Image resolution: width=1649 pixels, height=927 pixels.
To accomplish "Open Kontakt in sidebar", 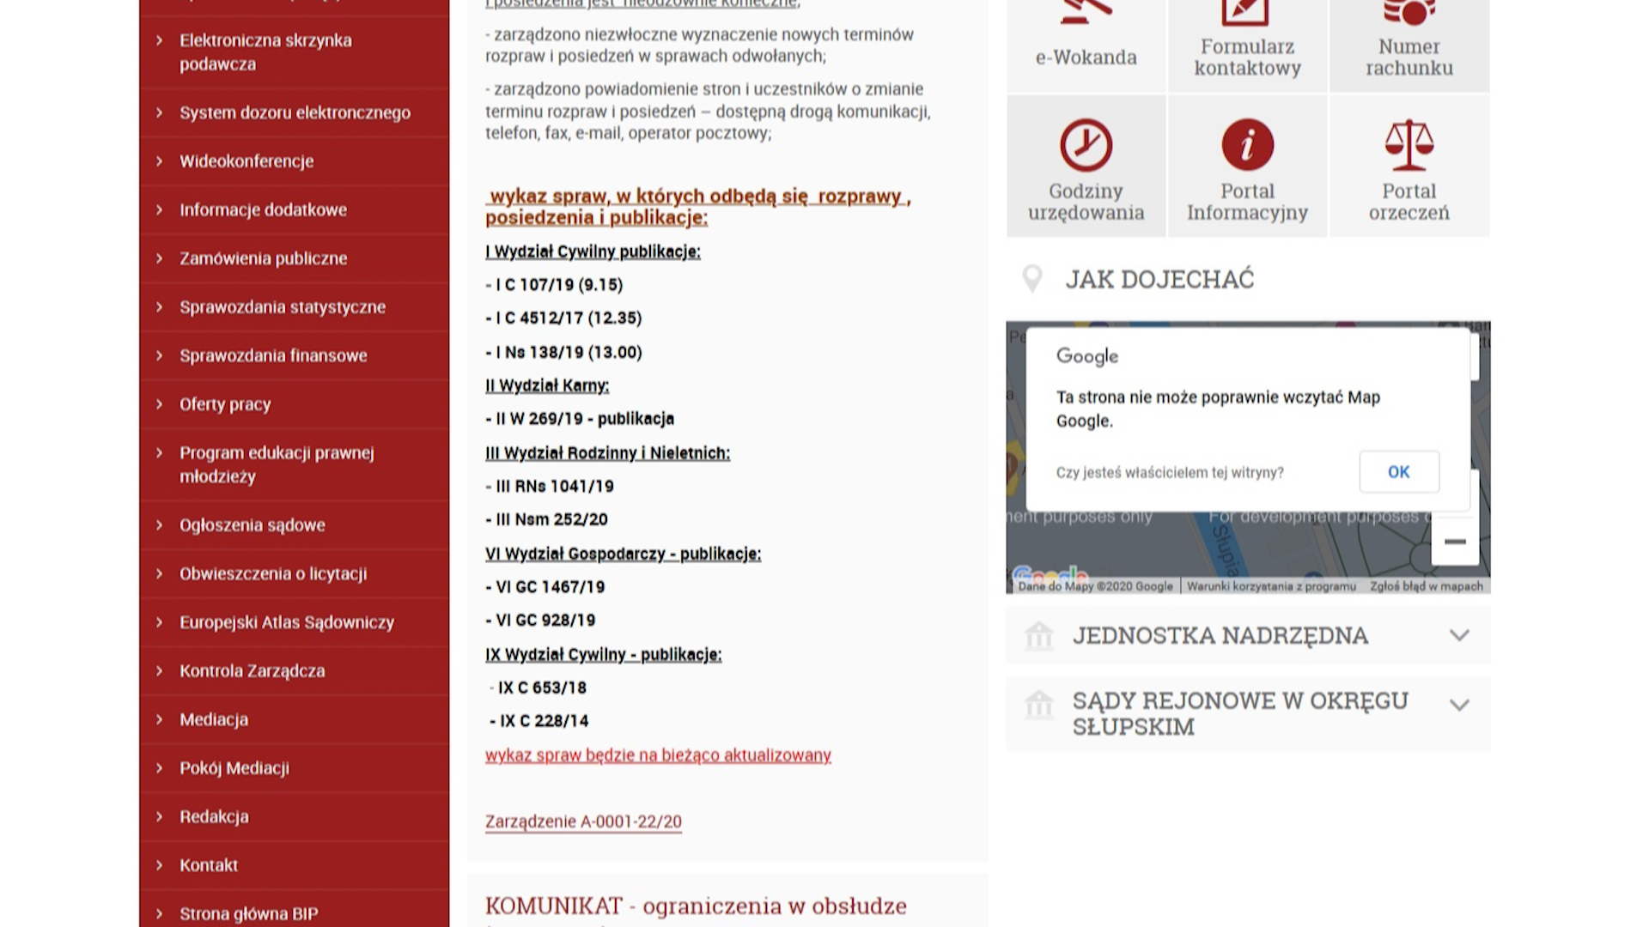I will [x=294, y=865].
